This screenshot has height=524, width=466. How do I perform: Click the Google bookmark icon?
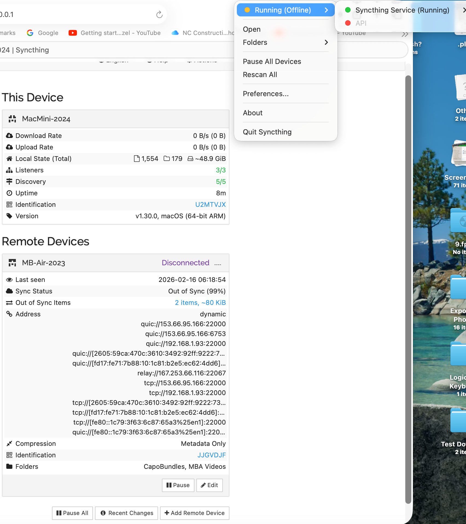pos(30,33)
